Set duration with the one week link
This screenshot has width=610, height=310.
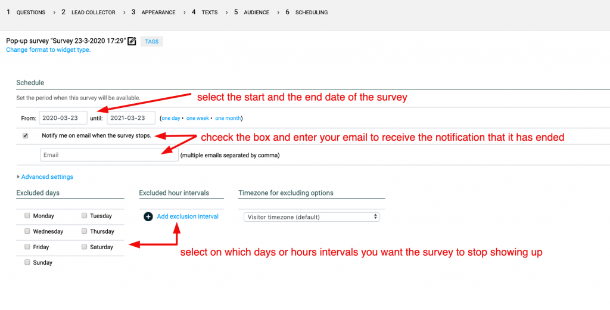coord(198,118)
